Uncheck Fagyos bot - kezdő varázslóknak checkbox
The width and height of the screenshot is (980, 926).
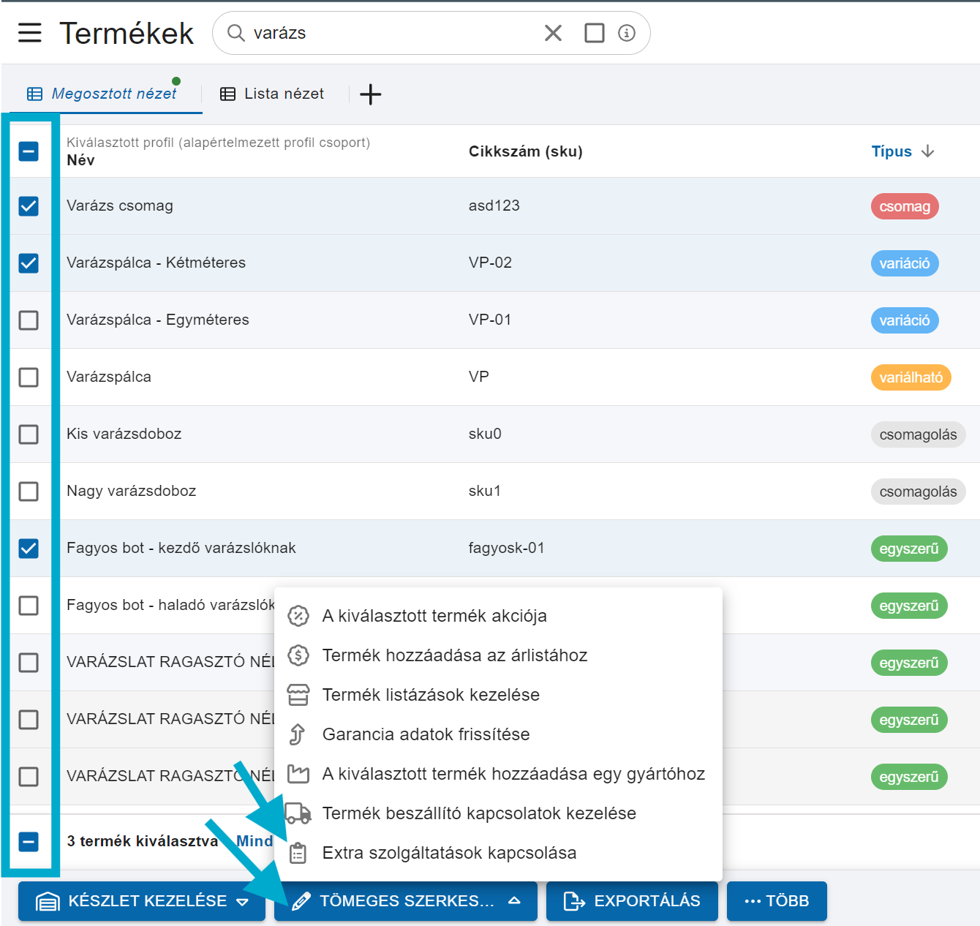tap(29, 549)
